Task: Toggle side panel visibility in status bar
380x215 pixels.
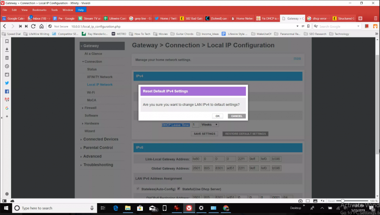Action: (4, 201)
